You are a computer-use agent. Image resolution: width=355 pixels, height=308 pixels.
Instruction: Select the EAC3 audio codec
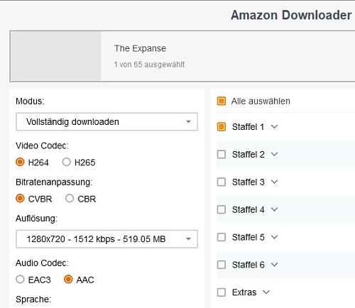tap(20, 280)
